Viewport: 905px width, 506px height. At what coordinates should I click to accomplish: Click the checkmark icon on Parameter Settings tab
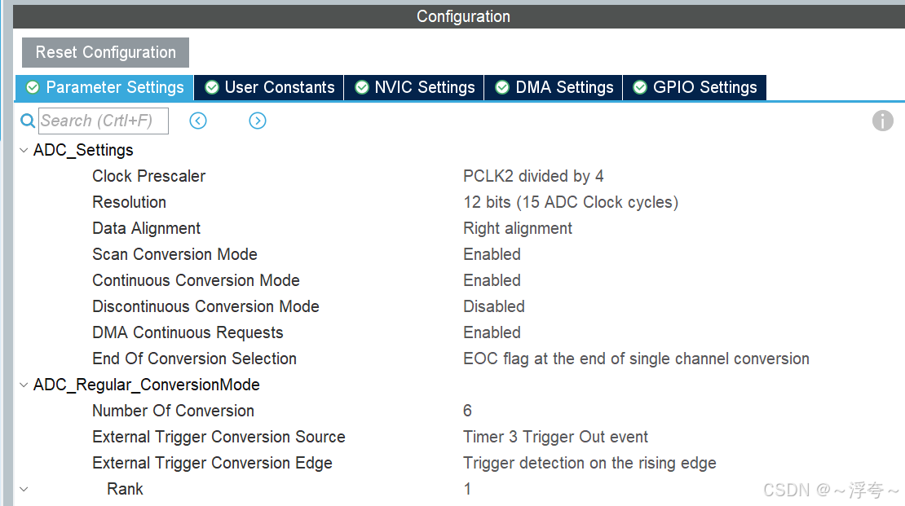point(33,87)
